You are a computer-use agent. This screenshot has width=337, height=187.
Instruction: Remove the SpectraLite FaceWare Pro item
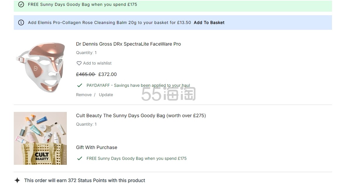(x=84, y=95)
